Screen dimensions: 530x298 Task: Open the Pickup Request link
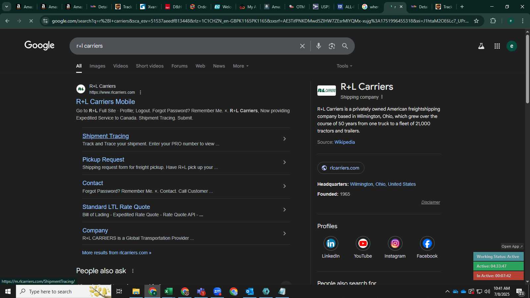click(x=103, y=160)
